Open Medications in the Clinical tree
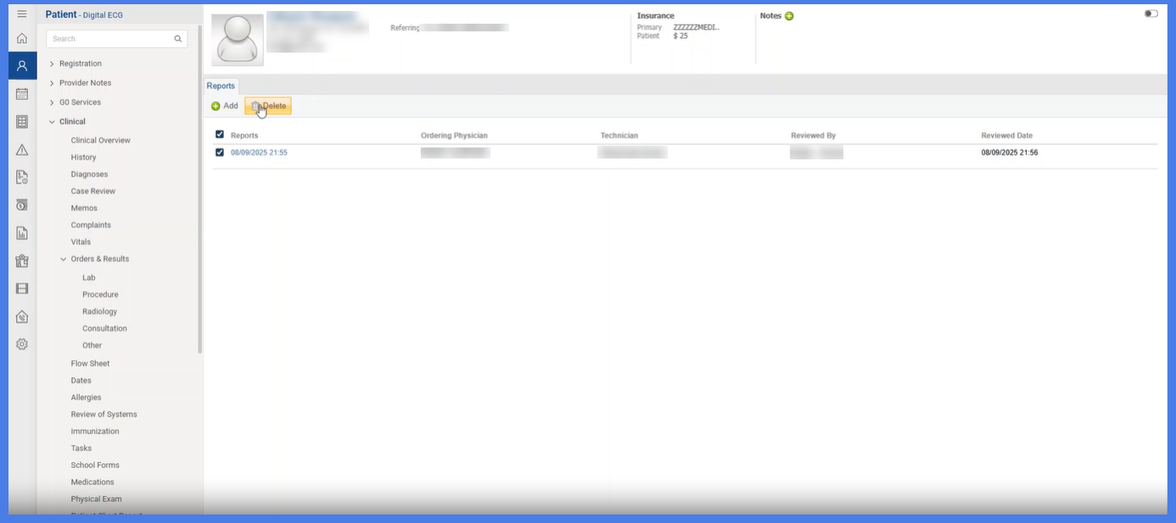Screen dimensions: 1176x523 tap(92, 482)
